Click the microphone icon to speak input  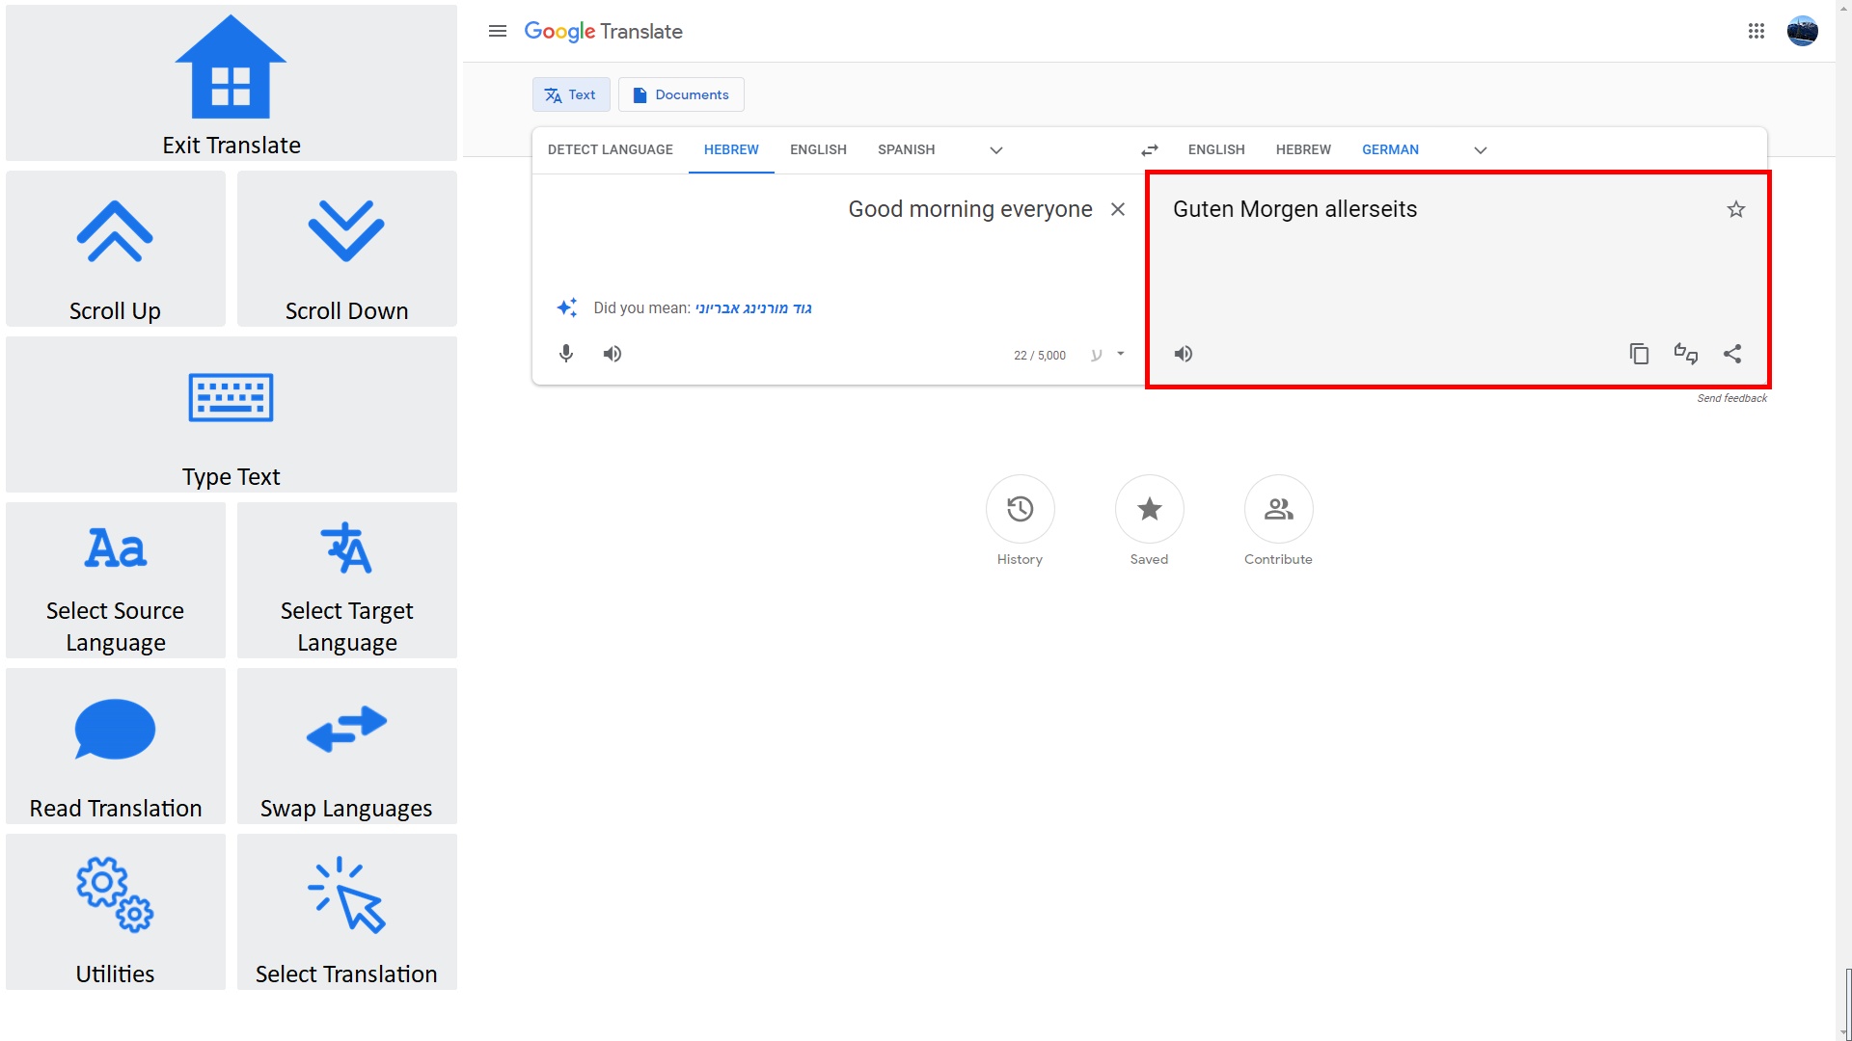tap(566, 354)
